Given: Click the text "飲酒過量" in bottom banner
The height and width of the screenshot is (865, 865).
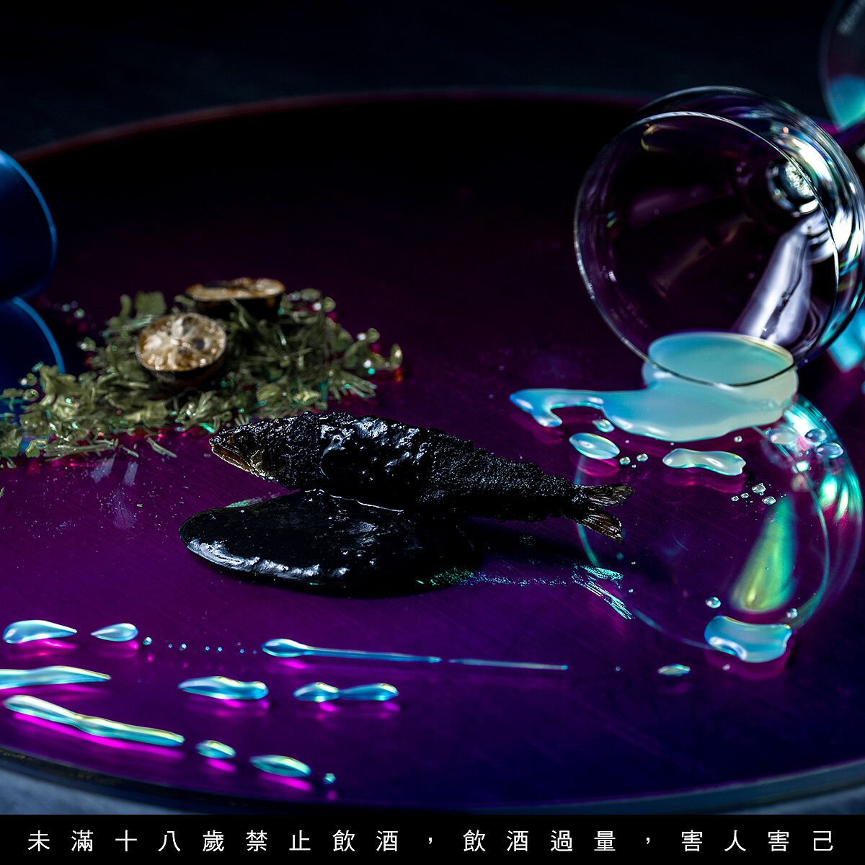Looking at the screenshot, I should 539,841.
